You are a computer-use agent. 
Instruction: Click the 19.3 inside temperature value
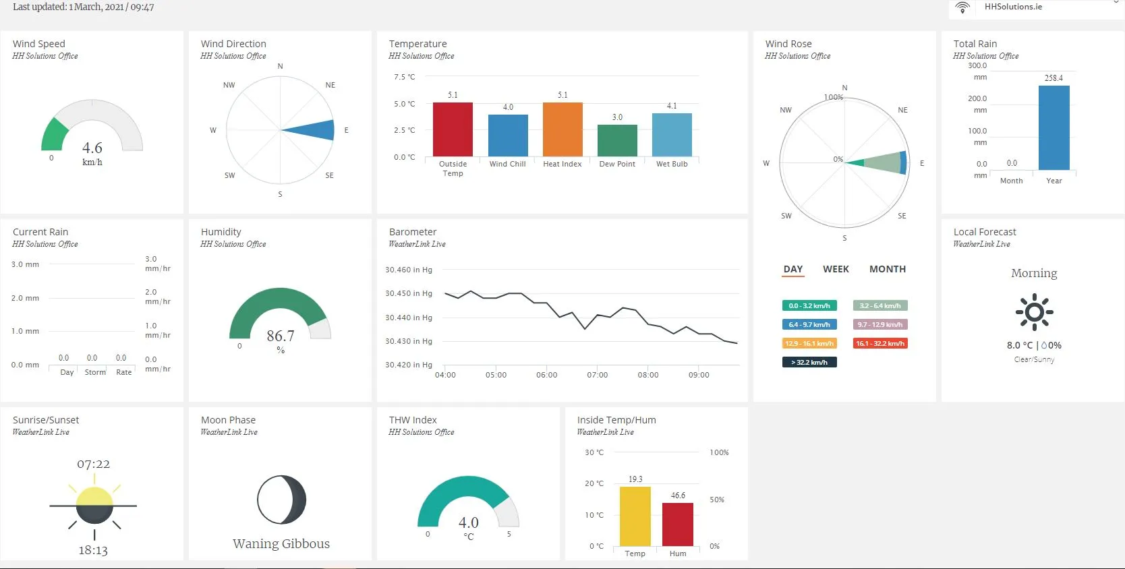tap(635, 479)
